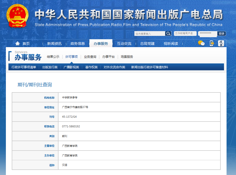Click 广西教育学院 in the 主办单位 row
Screen dimensions: 236x175
tap(70, 155)
